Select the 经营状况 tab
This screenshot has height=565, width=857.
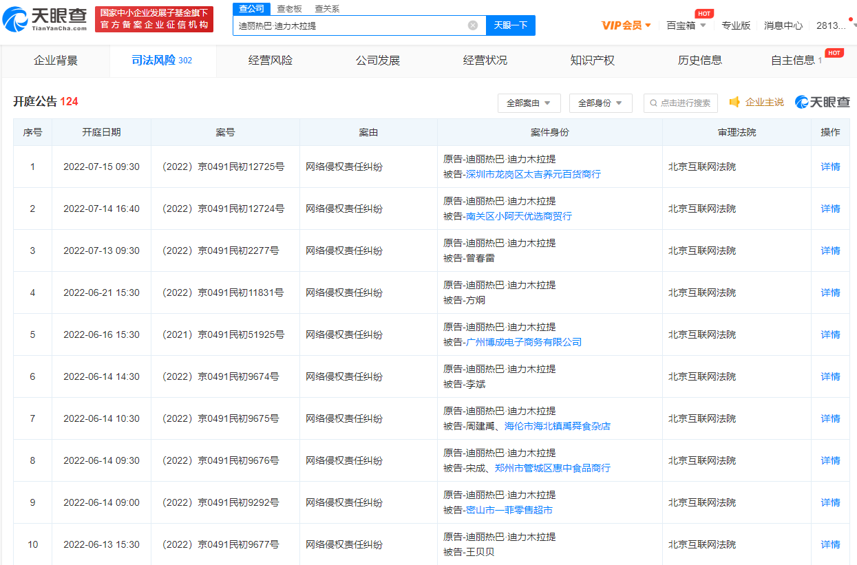point(485,61)
